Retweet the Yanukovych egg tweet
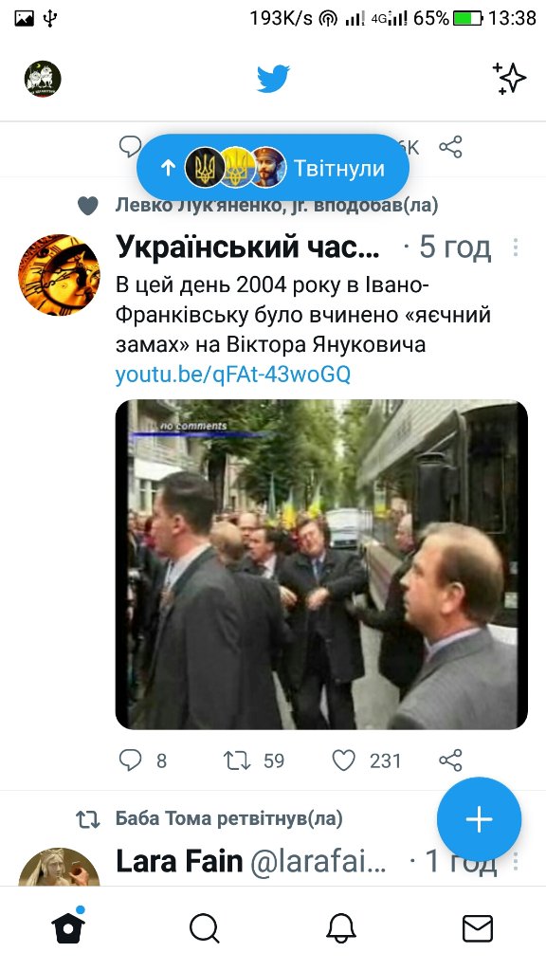 (236, 760)
